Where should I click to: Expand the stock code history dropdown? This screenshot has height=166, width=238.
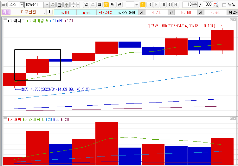point(47,5)
